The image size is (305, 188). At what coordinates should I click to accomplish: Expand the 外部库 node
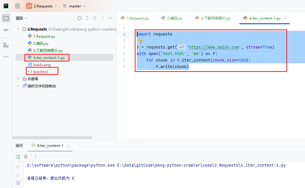coord(18,79)
